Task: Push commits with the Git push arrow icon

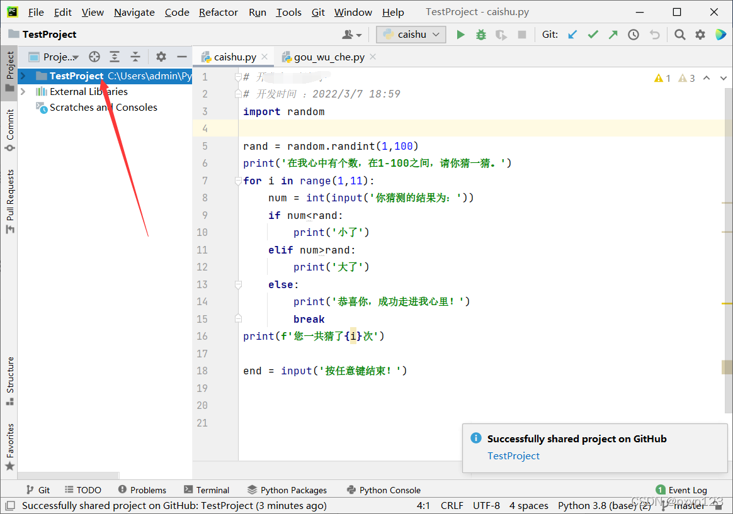Action: 613,35
